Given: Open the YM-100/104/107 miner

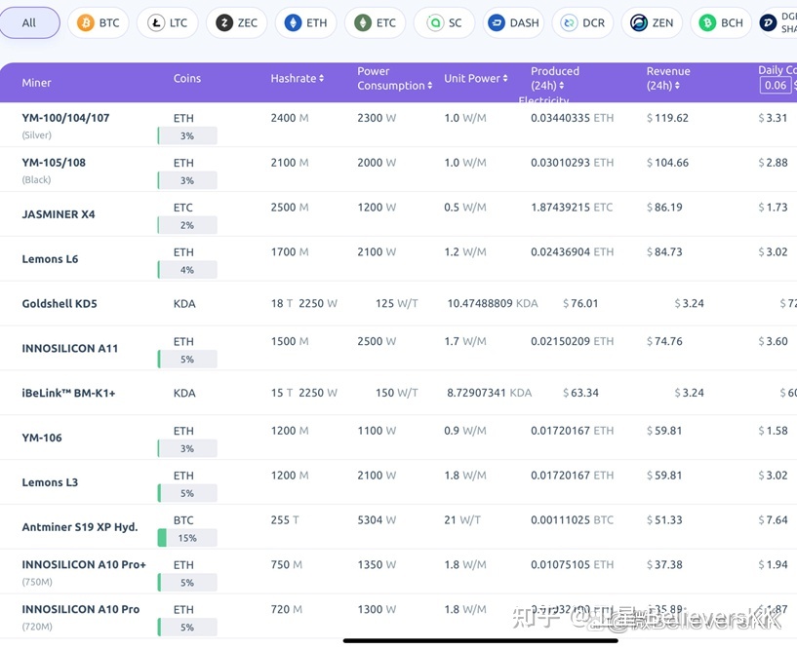Looking at the screenshot, I should (x=65, y=118).
